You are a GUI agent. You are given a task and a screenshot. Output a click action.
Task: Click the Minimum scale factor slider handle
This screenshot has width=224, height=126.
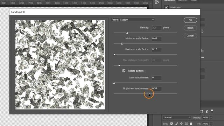click(x=122, y=44)
